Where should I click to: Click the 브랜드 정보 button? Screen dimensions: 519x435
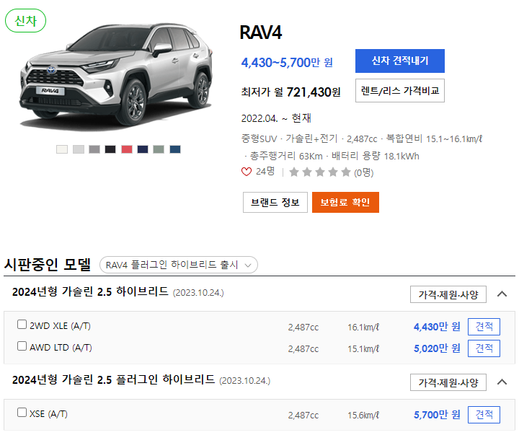[275, 202]
